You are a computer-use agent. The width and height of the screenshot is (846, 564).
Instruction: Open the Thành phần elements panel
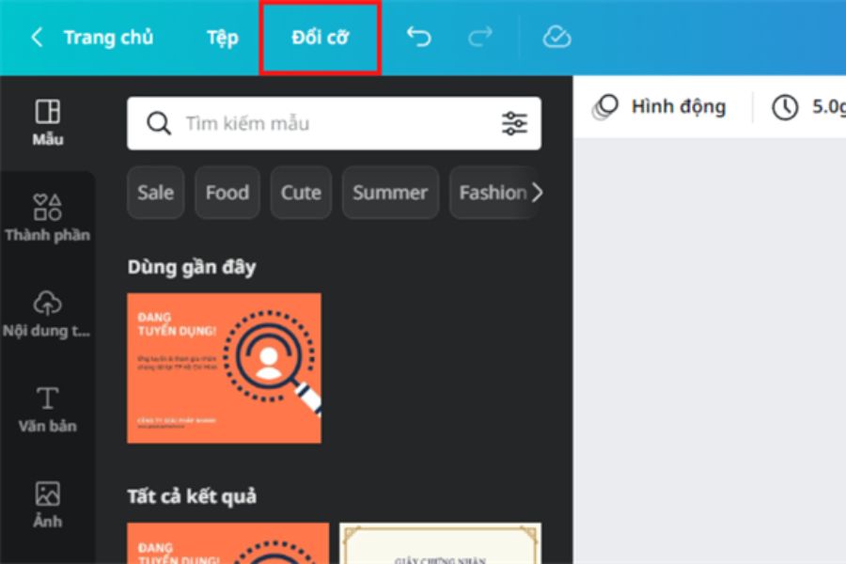[47, 218]
